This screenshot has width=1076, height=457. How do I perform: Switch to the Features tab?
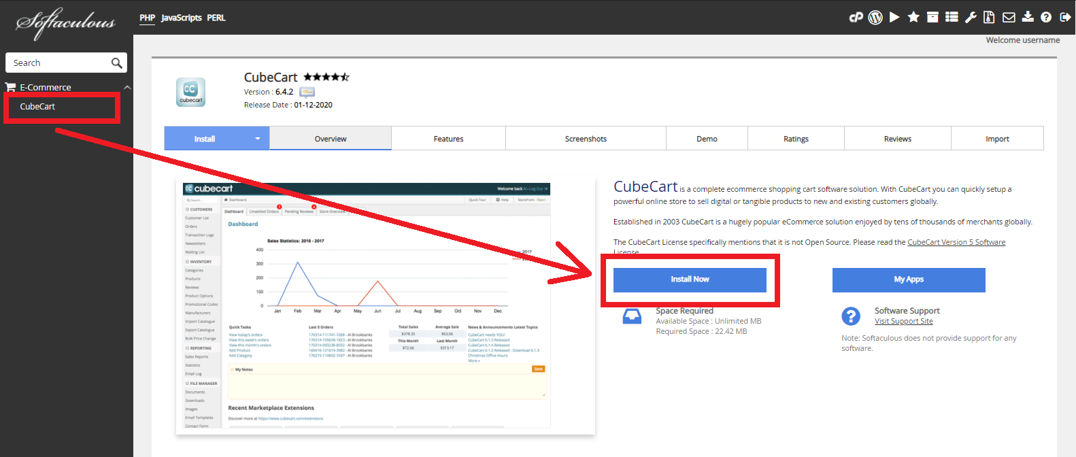pyautogui.click(x=448, y=139)
